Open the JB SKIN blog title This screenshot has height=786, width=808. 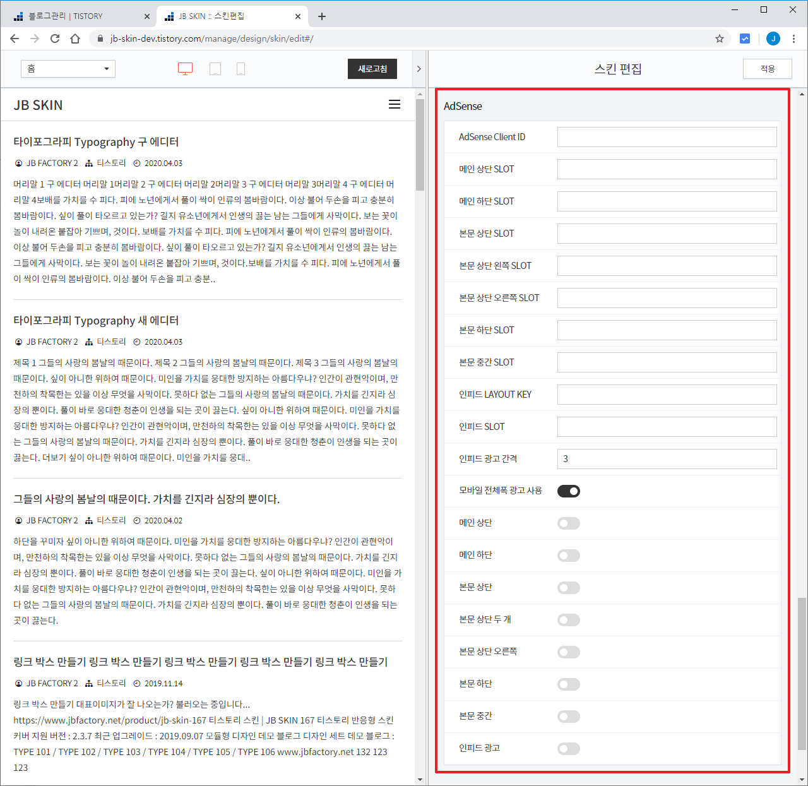(38, 105)
